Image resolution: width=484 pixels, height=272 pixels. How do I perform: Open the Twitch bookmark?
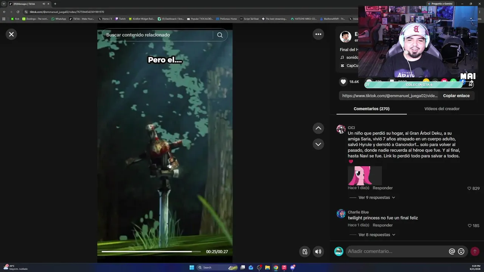pos(121,19)
